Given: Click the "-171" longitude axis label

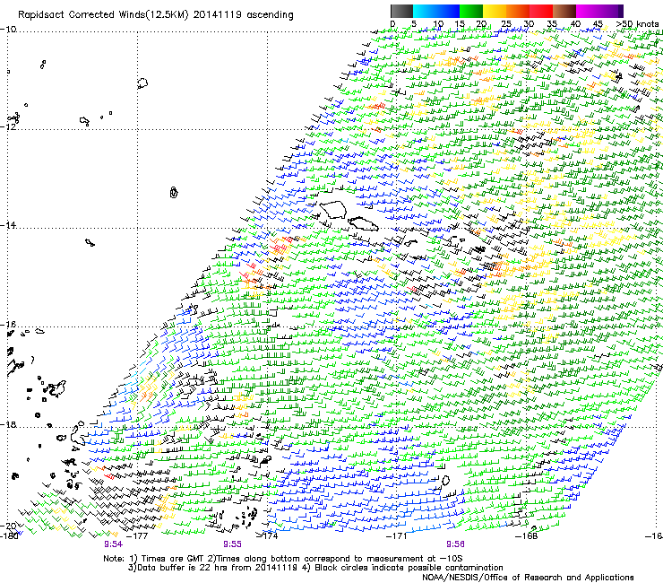Looking at the screenshot, I should [397, 536].
